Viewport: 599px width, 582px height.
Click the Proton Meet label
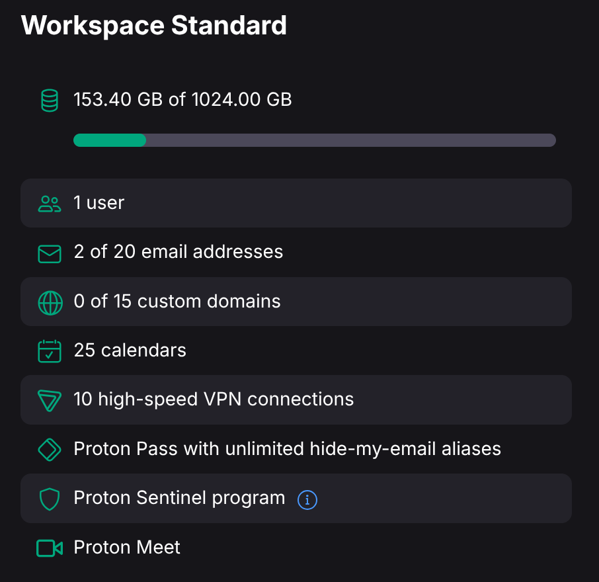tap(127, 547)
